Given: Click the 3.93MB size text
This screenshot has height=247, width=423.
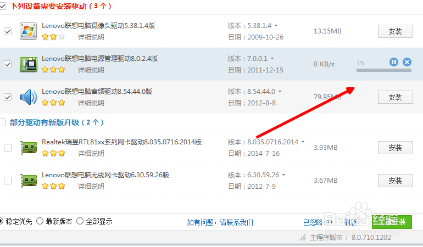Looking at the screenshot, I should pyautogui.click(x=326, y=148).
